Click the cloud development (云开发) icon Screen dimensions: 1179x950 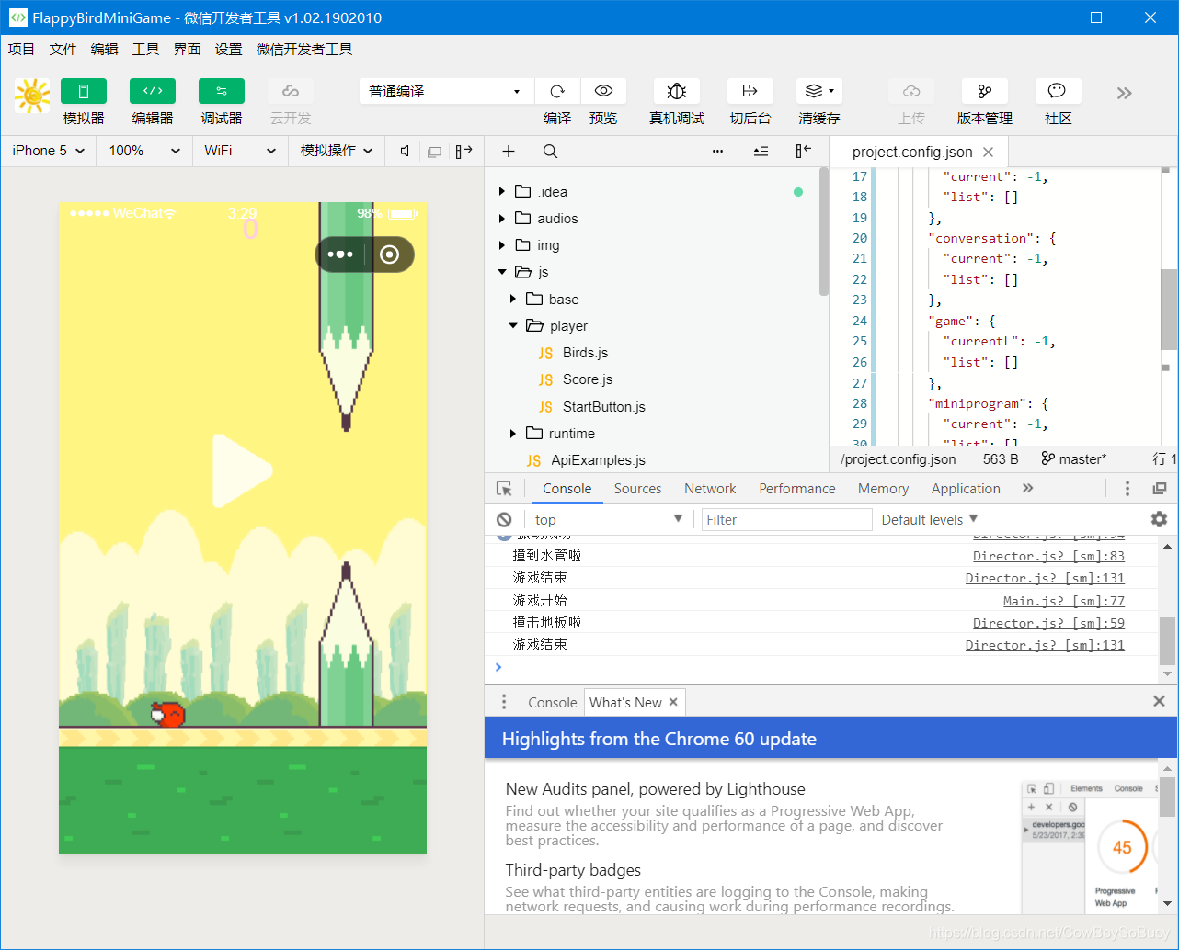click(291, 91)
